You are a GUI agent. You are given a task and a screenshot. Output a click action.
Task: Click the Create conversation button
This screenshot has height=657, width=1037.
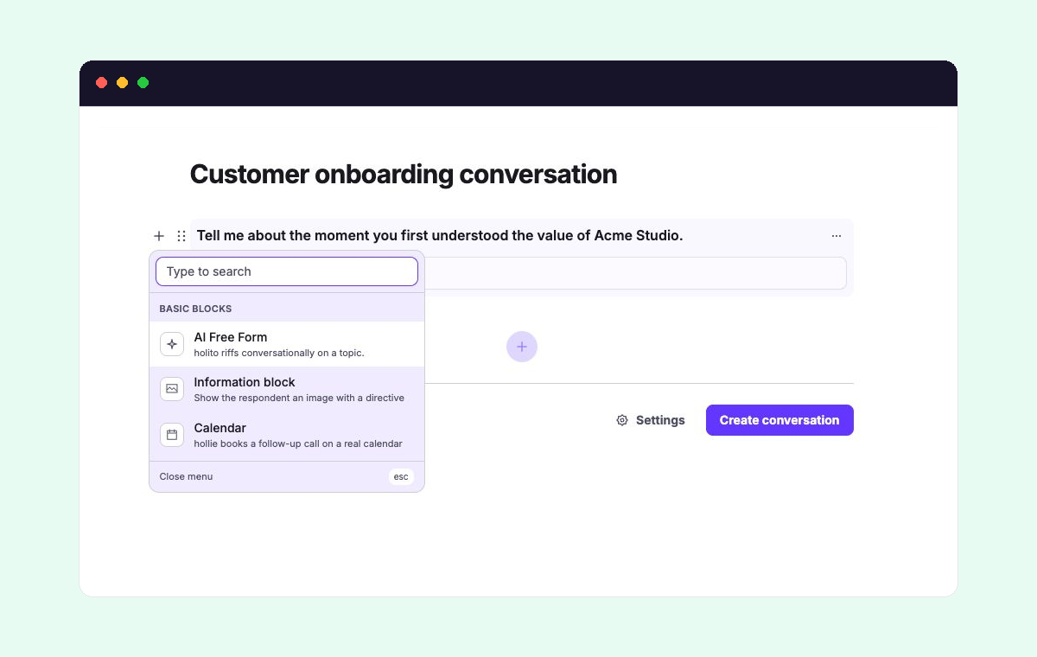pos(779,420)
